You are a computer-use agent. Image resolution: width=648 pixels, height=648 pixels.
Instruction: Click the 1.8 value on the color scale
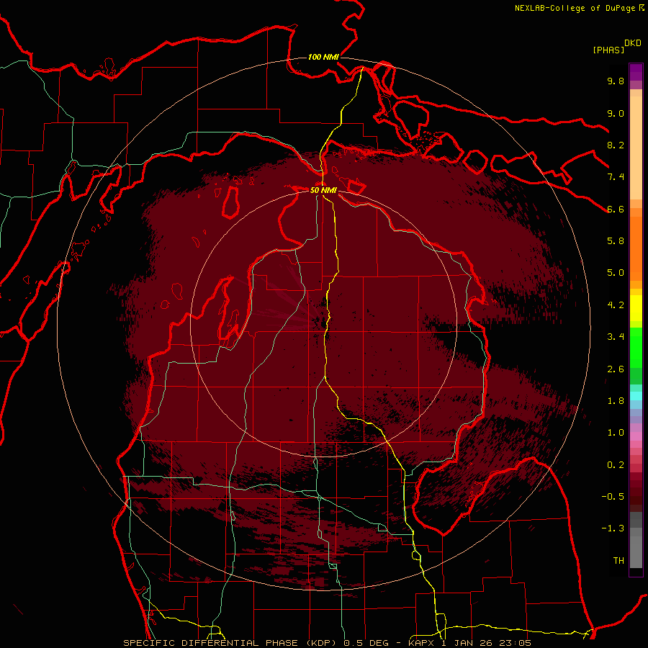click(616, 401)
